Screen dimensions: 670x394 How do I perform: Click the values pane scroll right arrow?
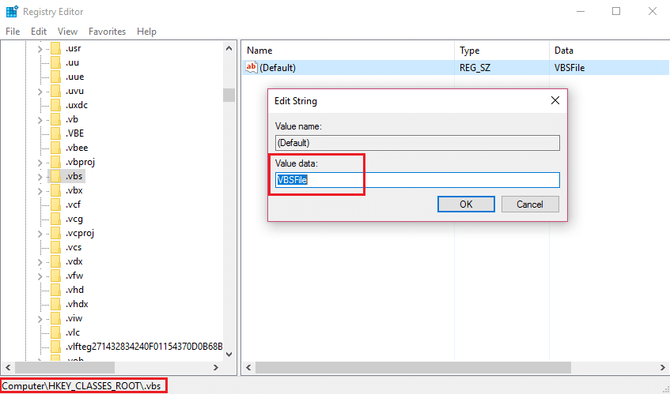[663, 367]
